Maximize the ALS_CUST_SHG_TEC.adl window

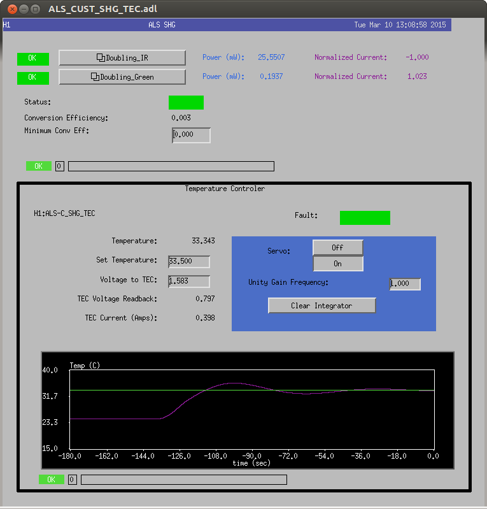click(35, 9)
